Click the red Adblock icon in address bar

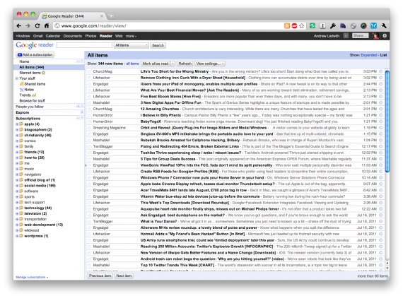coord(294,25)
